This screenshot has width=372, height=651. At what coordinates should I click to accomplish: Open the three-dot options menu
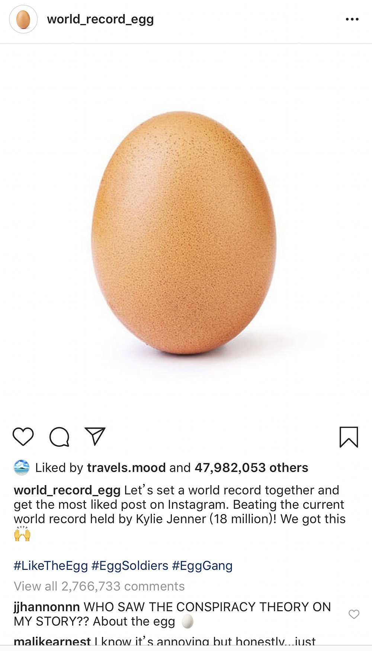tap(352, 19)
